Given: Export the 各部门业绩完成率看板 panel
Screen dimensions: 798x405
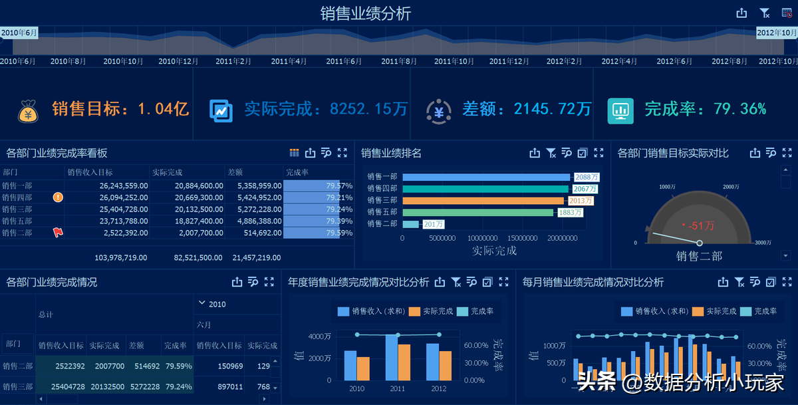Looking at the screenshot, I should 310,153.
